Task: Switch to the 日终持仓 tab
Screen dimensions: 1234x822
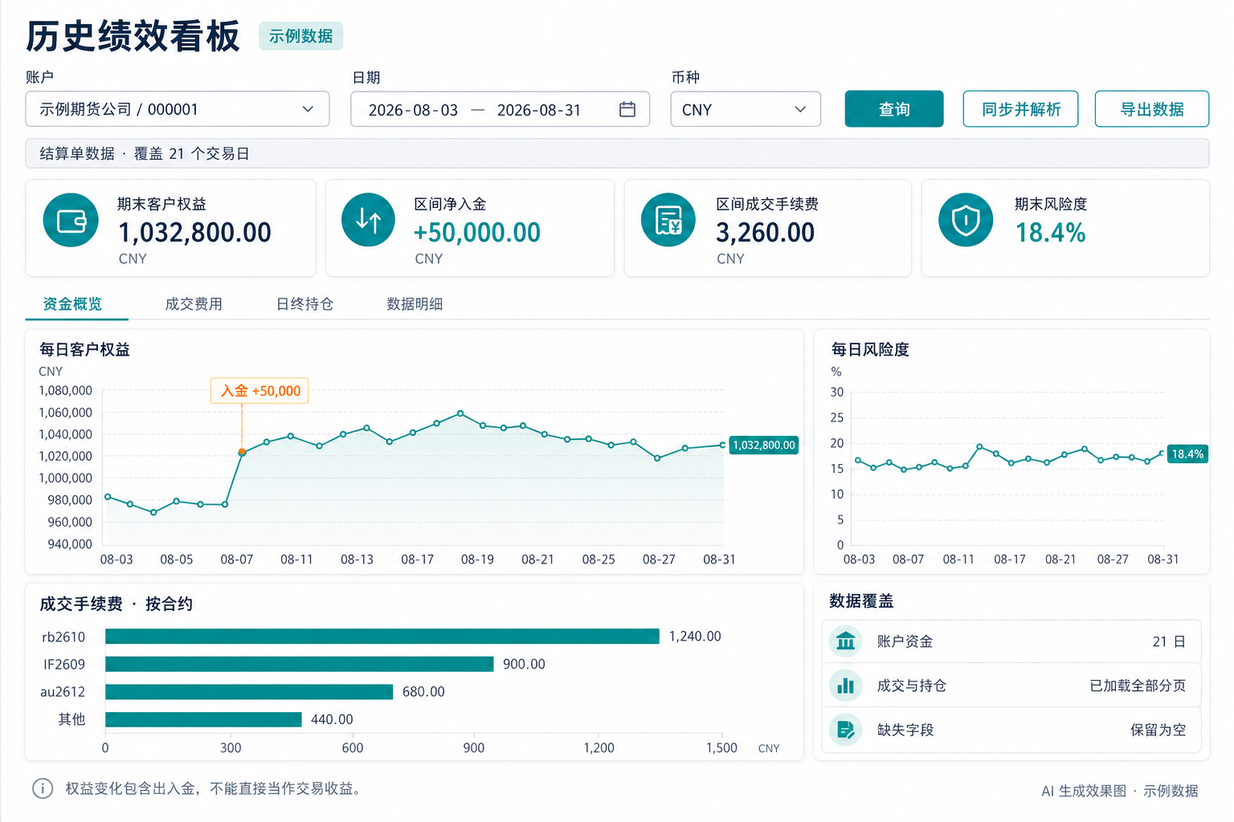Action: 304,304
